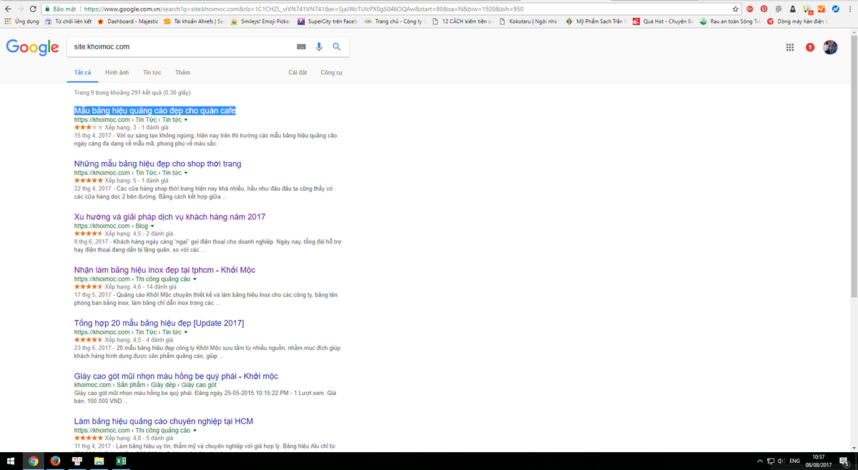The height and width of the screenshot is (470, 858).
Task: Change the ENG input language
Action: click(794, 461)
